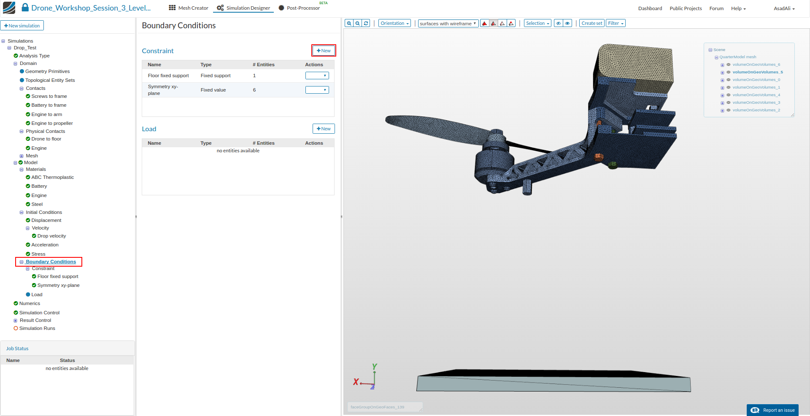Select Boundary Conditions in the tree
This screenshot has height=416, width=810.
tap(51, 262)
